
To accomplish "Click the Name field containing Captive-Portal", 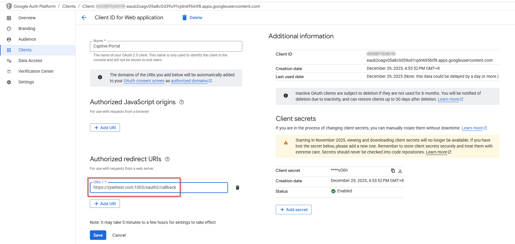I will (166, 46).
